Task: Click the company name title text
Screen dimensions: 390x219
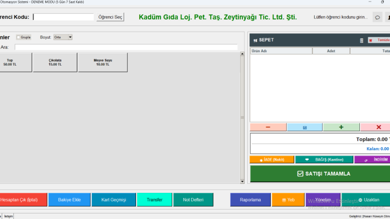Action: [218, 17]
